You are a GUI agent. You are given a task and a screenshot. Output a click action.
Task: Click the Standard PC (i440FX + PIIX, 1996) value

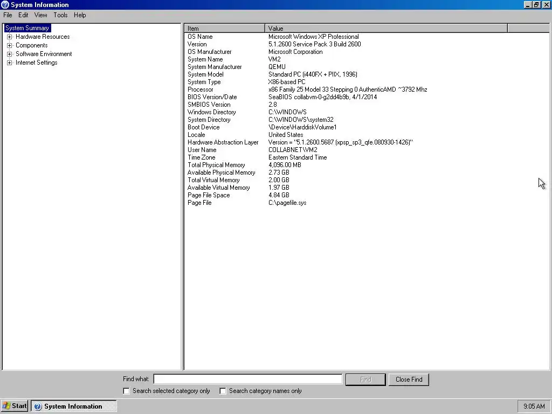[x=313, y=74]
